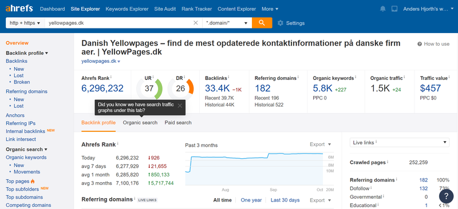Close the search traffic graphs tooltip
The image size is (458, 209).
180,106
